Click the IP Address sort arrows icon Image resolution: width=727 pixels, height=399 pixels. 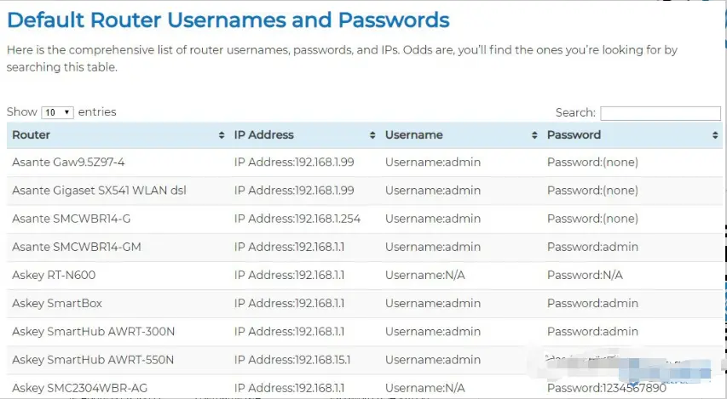pos(372,135)
